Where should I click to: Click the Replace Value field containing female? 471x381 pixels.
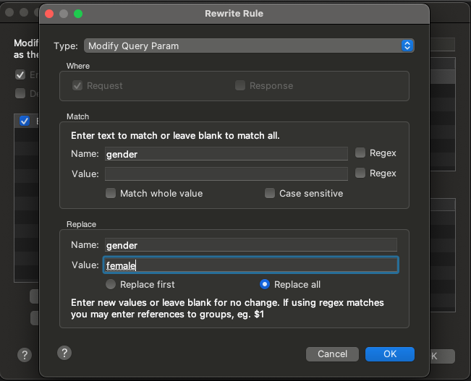250,265
